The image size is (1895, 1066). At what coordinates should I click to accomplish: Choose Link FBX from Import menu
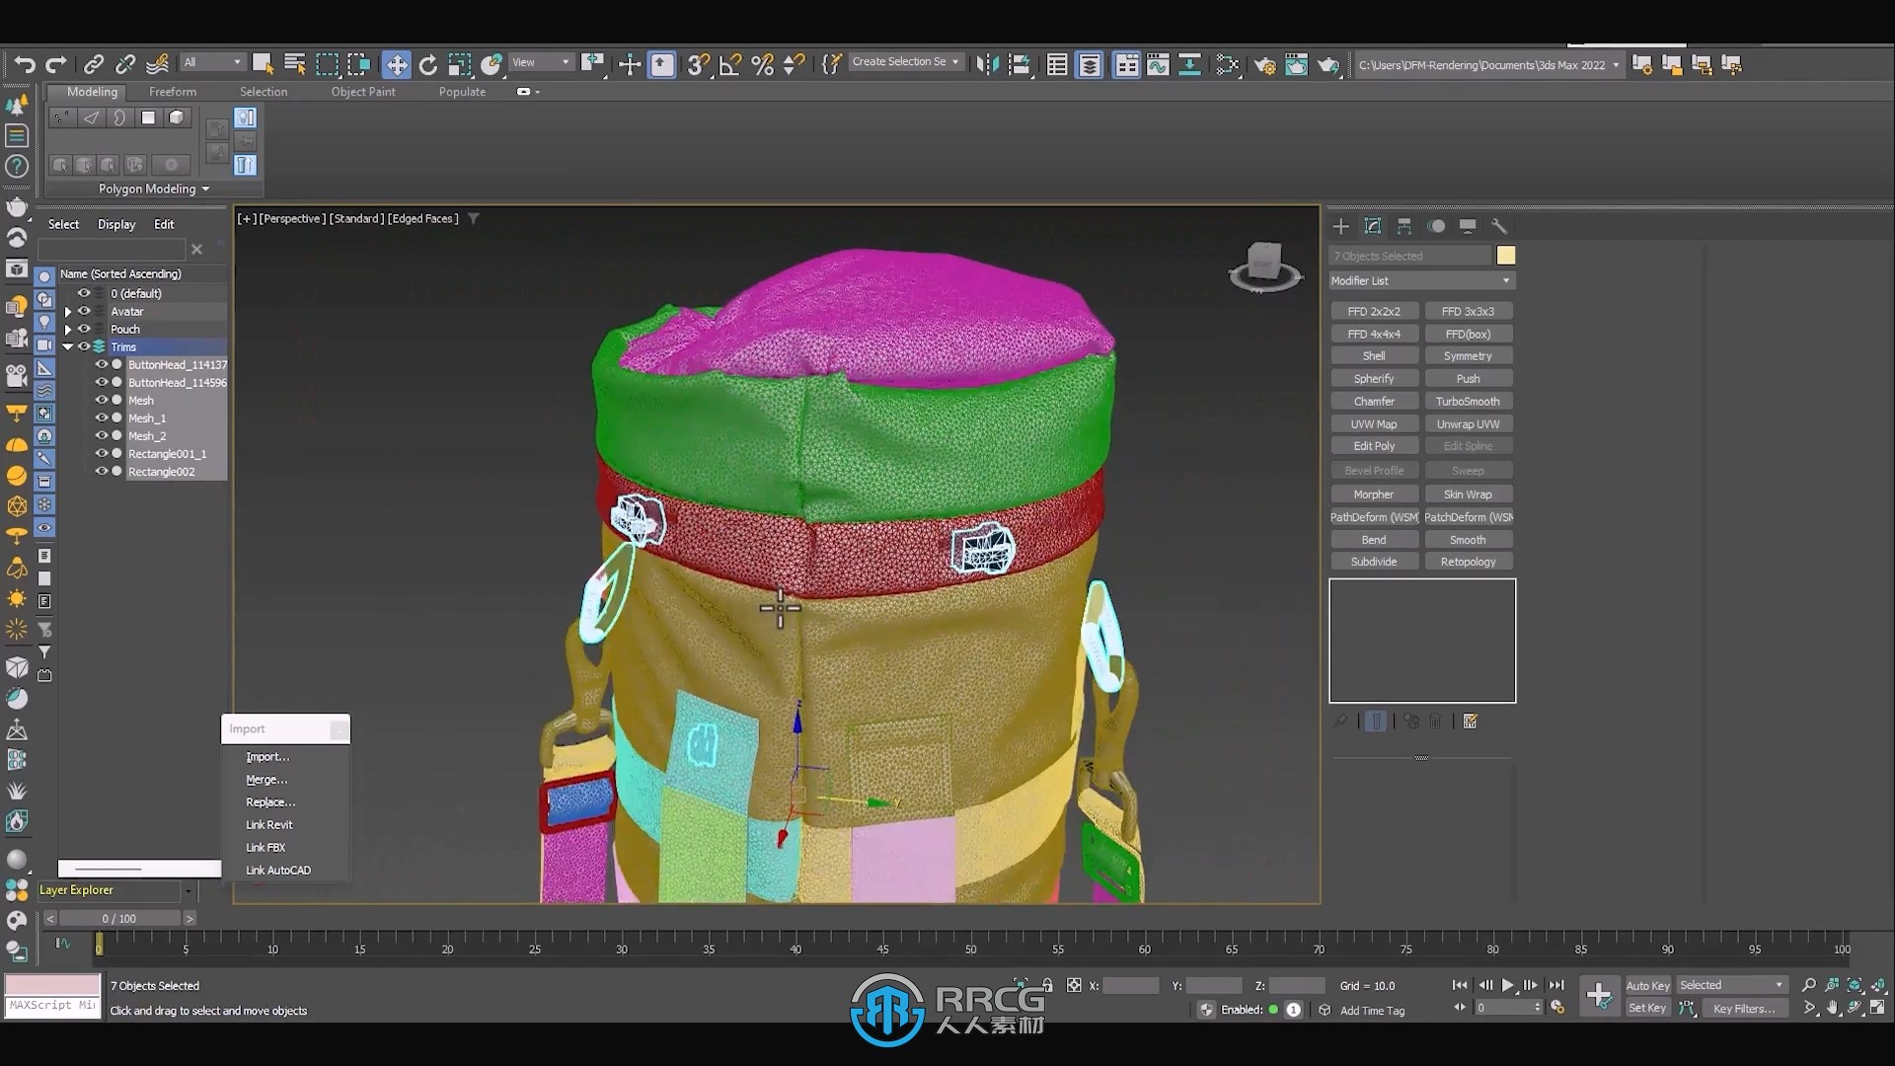point(265,848)
